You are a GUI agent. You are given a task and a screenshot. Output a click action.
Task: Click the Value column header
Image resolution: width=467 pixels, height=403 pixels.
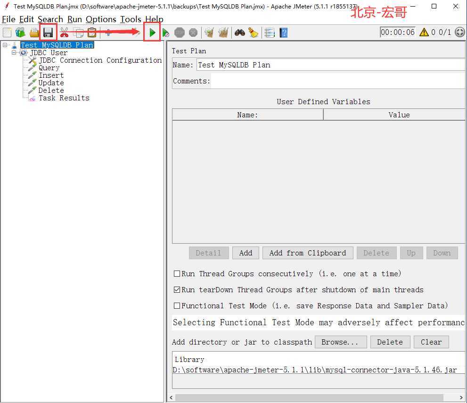pyautogui.click(x=394, y=115)
